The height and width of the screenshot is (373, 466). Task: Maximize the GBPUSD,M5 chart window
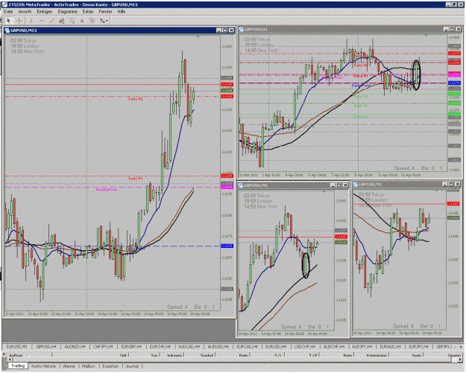pos(339,185)
